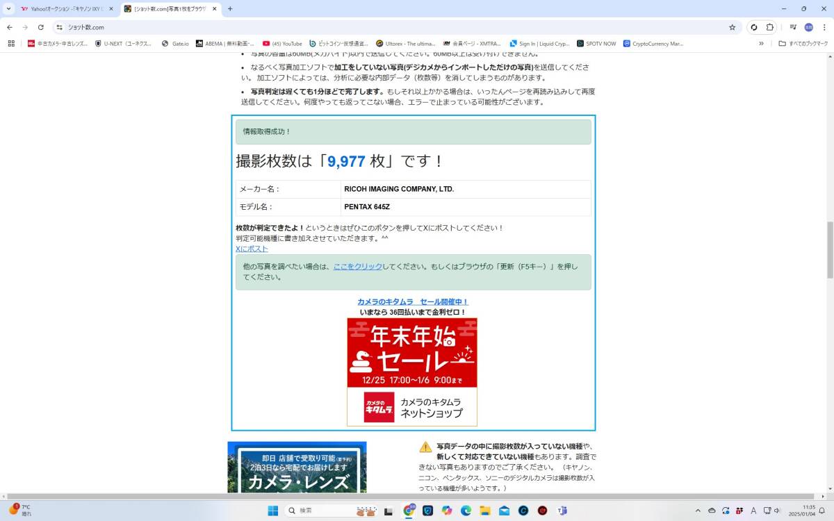The height and width of the screenshot is (521, 834).
Task: Open the 中古カメラ・中古レンズ bookmark
Action: point(58,43)
